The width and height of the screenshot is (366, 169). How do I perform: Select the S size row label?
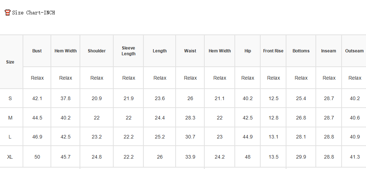click(x=10, y=98)
